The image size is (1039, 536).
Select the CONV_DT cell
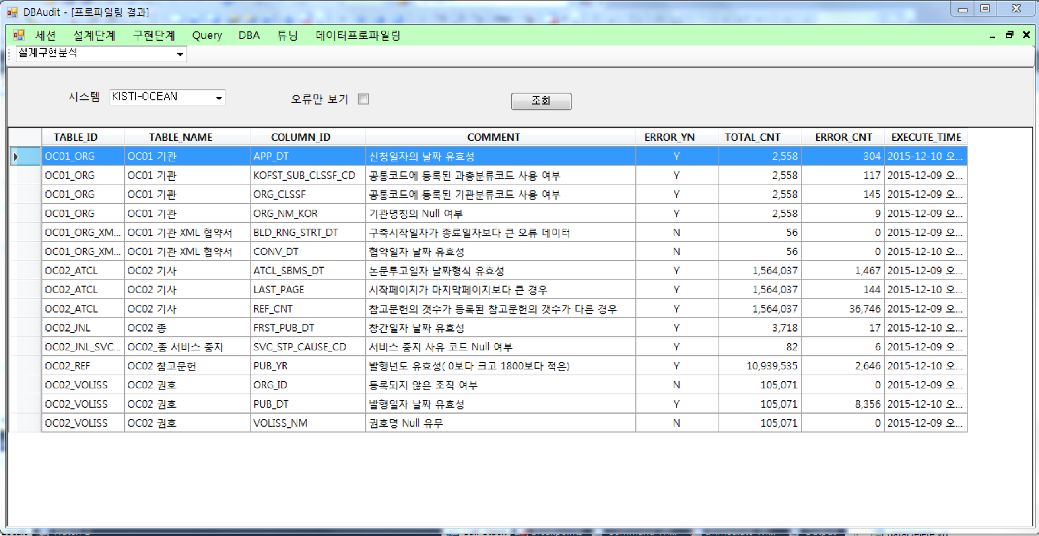308,252
